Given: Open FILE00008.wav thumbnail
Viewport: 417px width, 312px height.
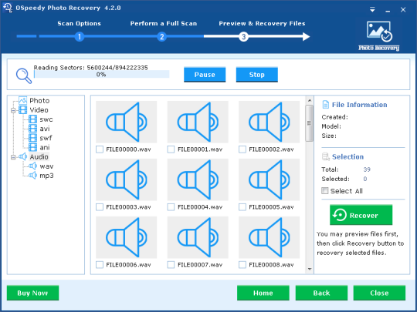Looking at the screenshot, I should click(x=270, y=237).
